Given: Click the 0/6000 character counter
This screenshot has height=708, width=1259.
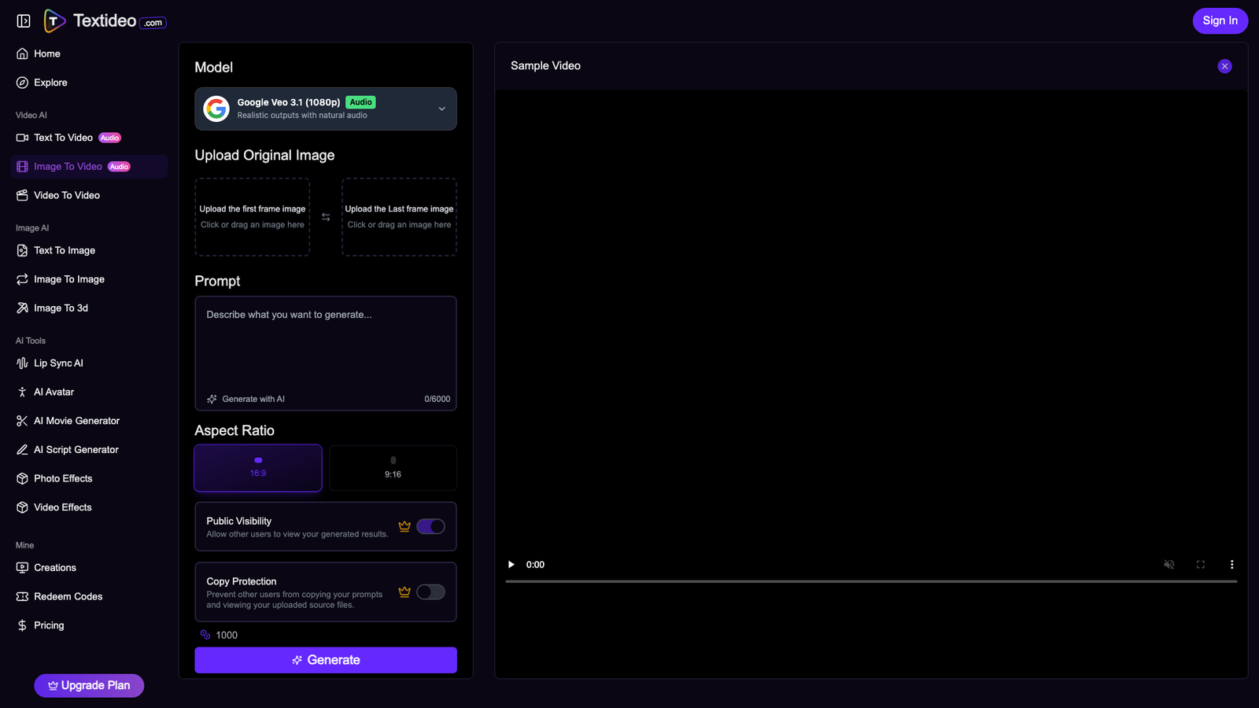Looking at the screenshot, I should point(438,399).
